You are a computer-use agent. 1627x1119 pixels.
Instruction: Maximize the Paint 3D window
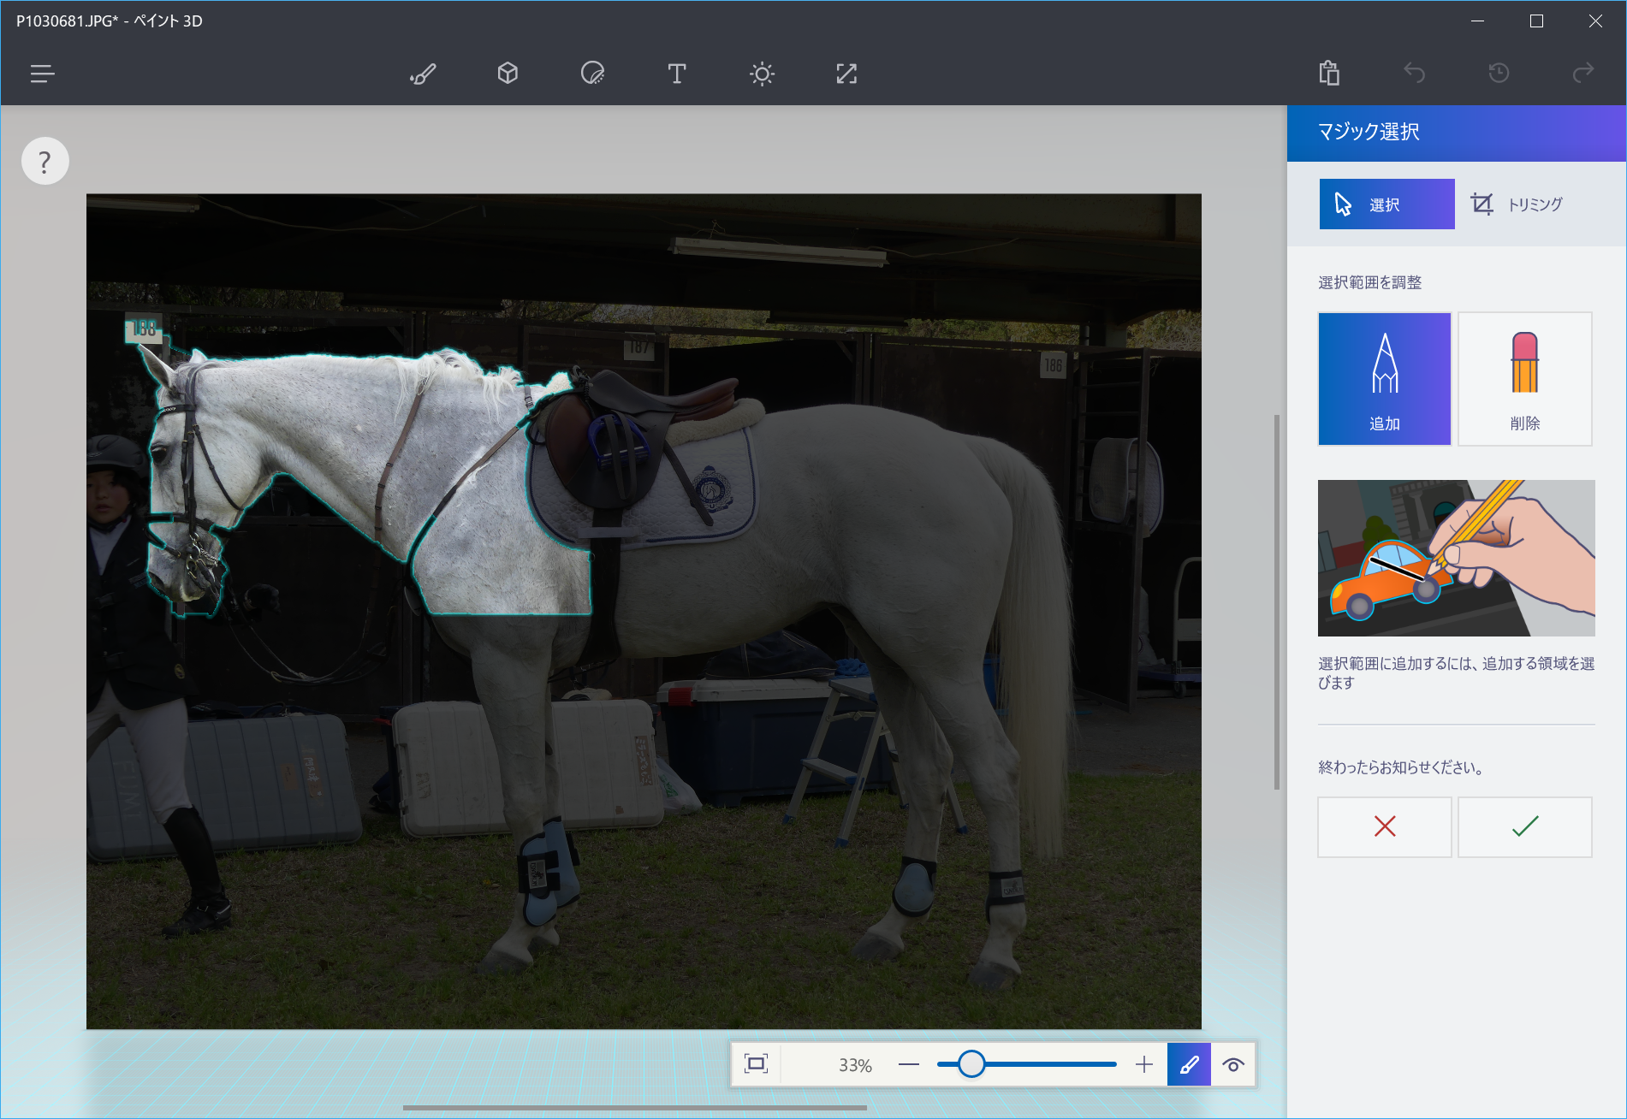tap(1537, 21)
